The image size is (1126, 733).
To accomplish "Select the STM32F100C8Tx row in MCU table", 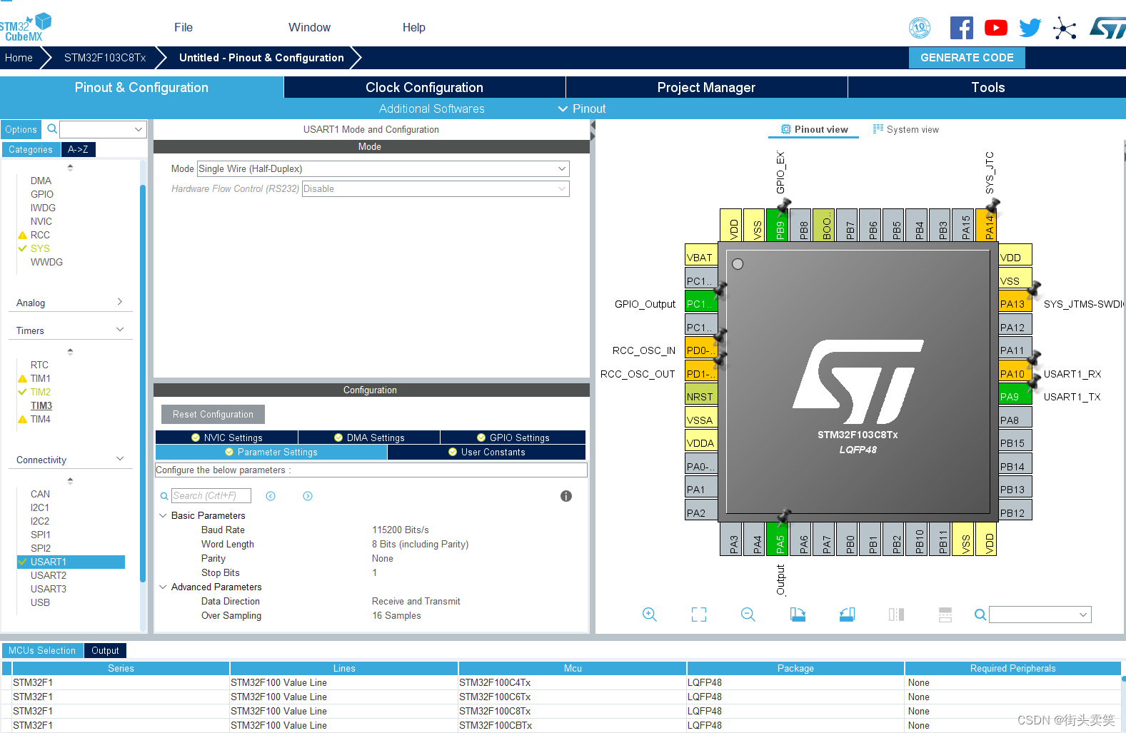I will coord(561,711).
